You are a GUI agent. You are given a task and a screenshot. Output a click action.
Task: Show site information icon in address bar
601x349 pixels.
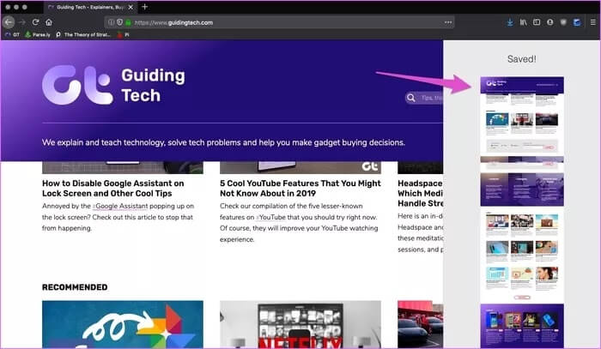tap(111, 22)
